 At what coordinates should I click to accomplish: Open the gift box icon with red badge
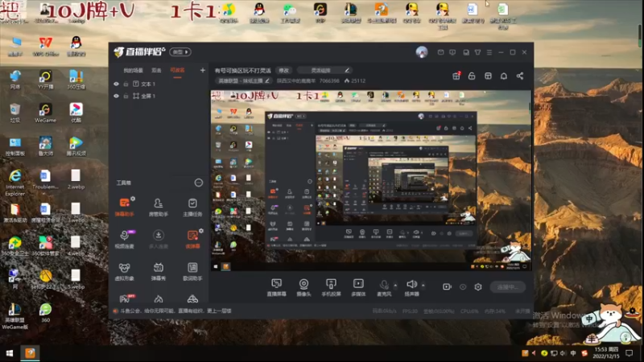tap(456, 76)
